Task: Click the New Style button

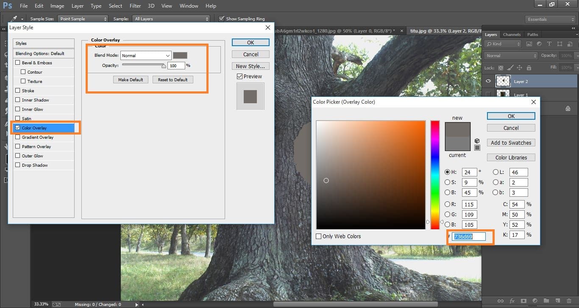Action: [251, 66]
